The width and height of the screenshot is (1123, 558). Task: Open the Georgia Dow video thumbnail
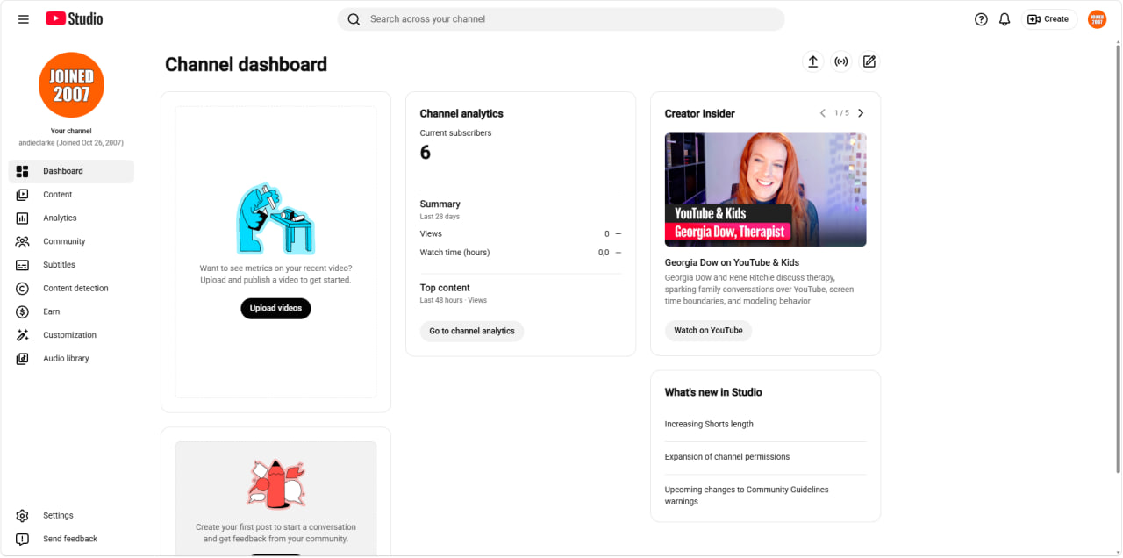[765, 190]
